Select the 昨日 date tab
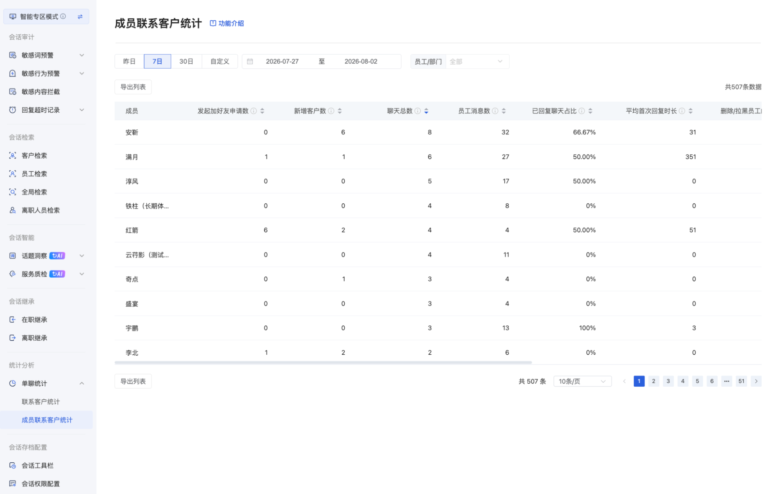 point(129,62)
